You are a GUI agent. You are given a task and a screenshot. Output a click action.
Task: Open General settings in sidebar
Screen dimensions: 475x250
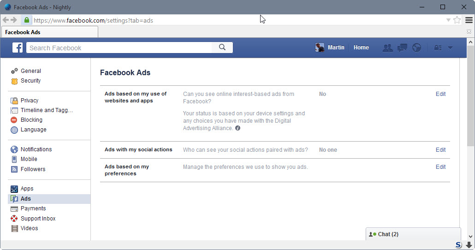[30, 71]
